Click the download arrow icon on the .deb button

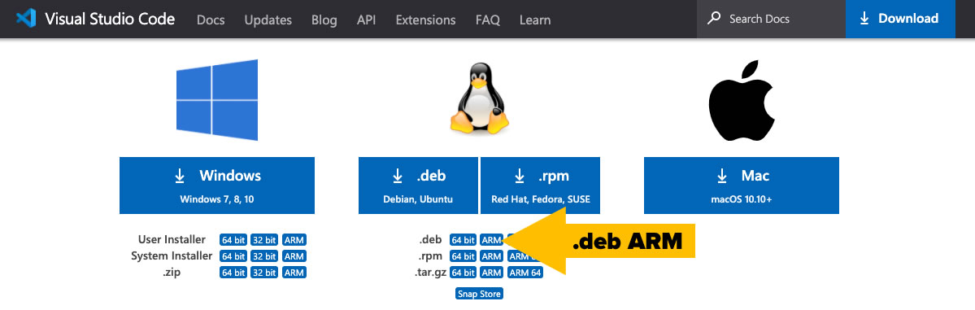pyautogui.click(x=398, y=177)
